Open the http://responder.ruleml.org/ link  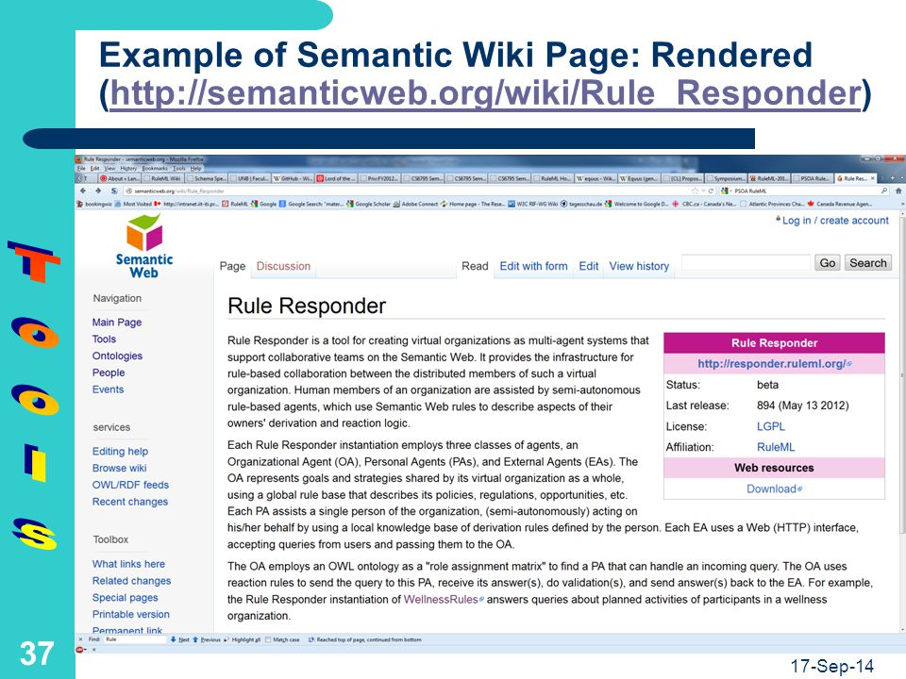(x=774, y=364)
